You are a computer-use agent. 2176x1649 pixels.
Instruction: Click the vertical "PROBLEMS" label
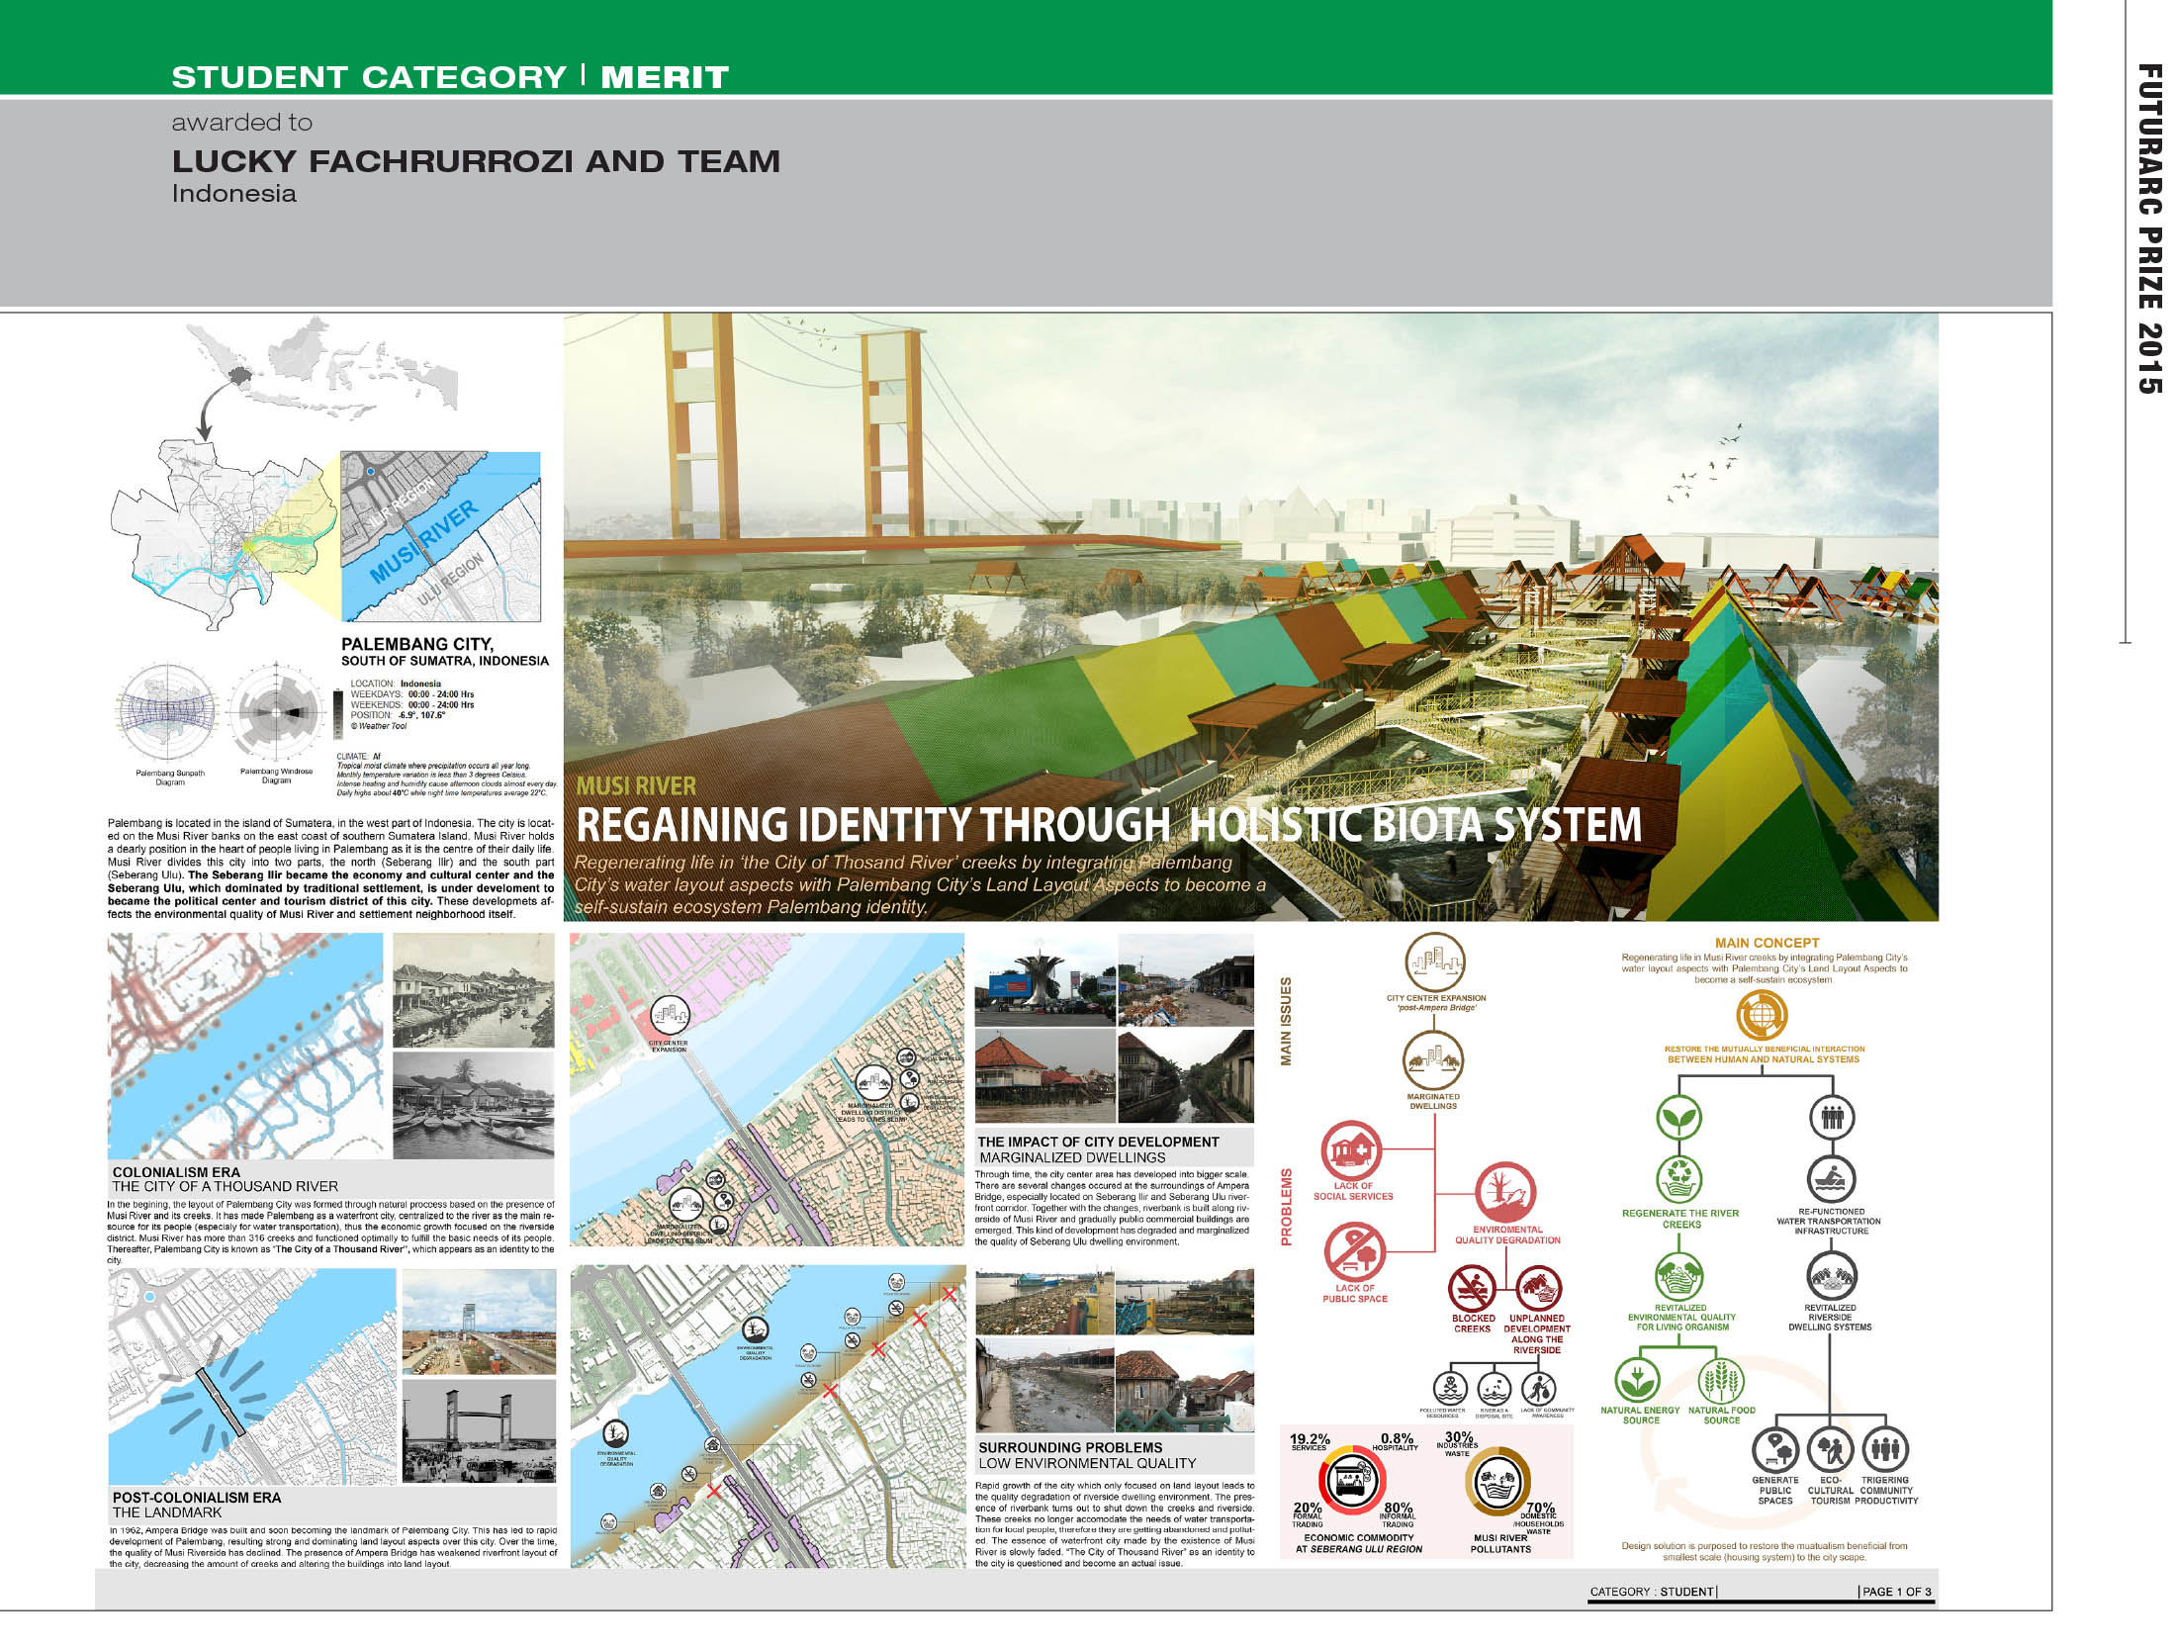point(1286,1207)
